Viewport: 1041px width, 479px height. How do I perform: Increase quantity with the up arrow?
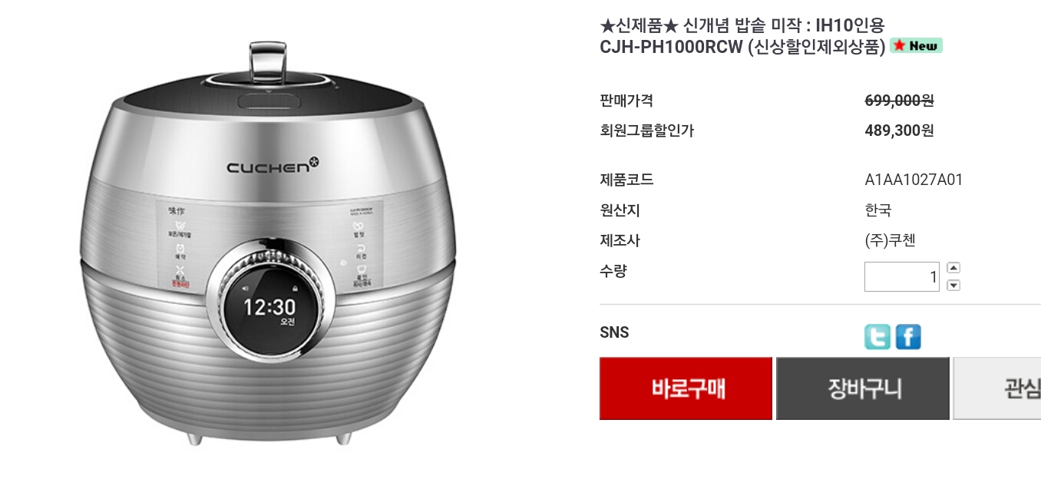953,268
